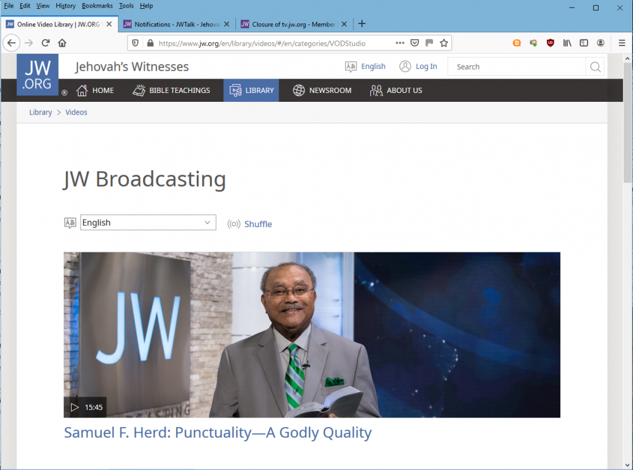Bookmark this page via the star icon
Viewport: 633px width, 470px height.
point(443,42)
